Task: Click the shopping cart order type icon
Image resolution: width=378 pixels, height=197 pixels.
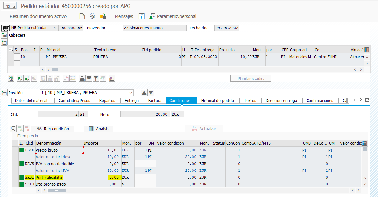Action: pos(5,28)
